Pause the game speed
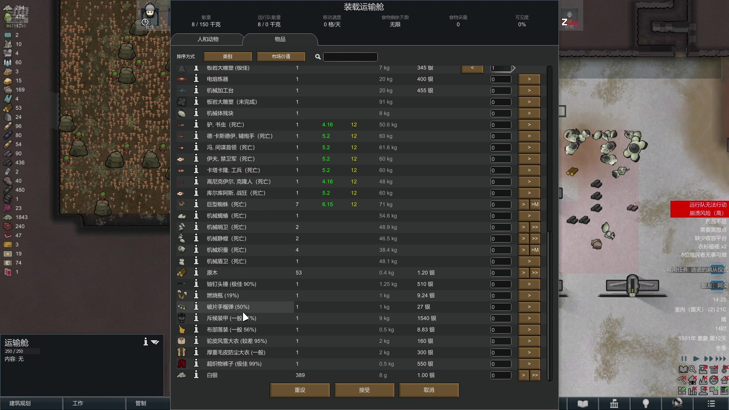729x410 pixels. point(684,358)
